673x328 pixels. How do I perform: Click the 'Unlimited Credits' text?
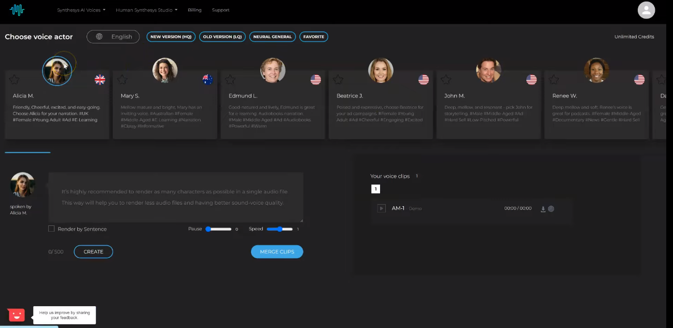point(634,37)
